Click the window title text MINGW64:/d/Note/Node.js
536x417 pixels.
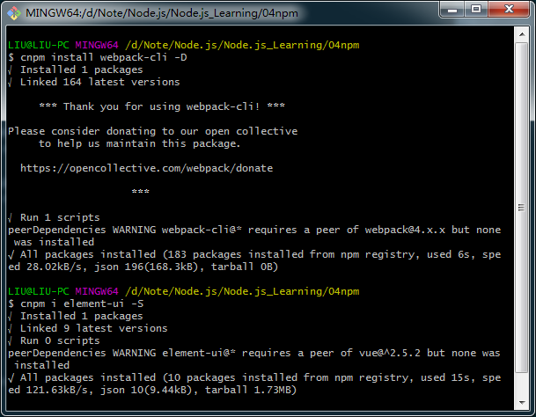pos(162,13)
